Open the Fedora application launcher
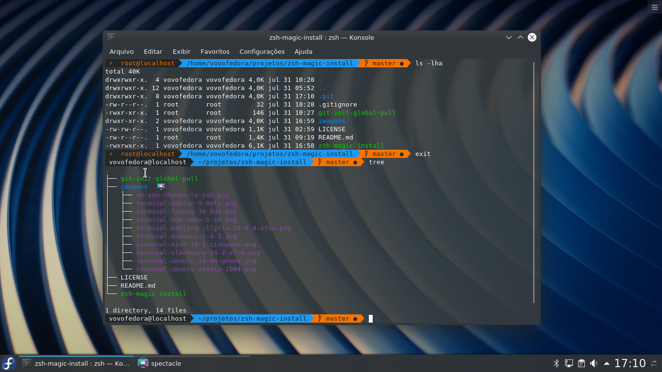This screenshot has height=372, width=662. pos(9,363)
